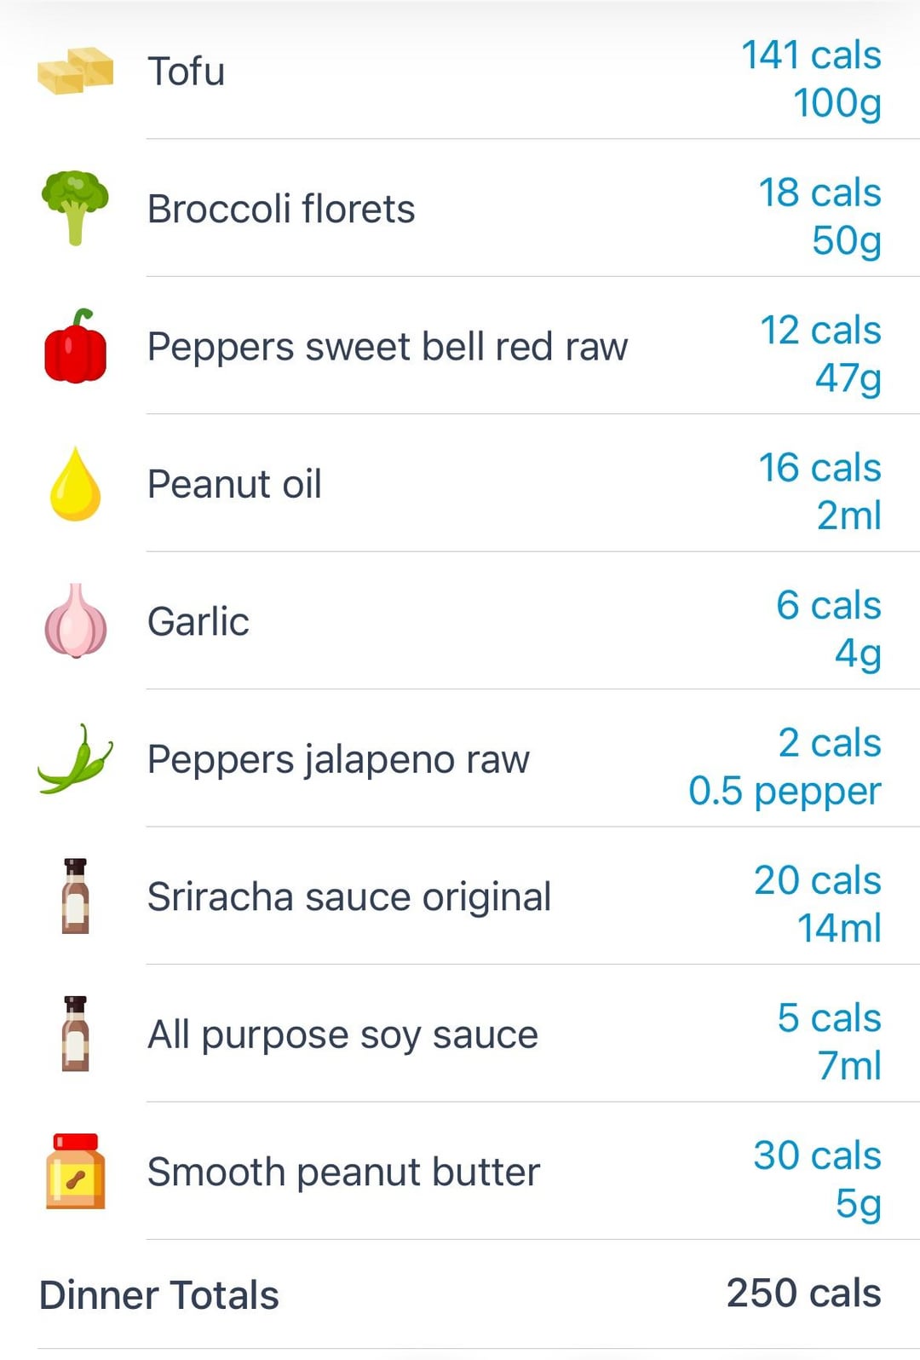Tap the yellow oil drop icon
The image size is (920, 1360).
pos(76,483)
